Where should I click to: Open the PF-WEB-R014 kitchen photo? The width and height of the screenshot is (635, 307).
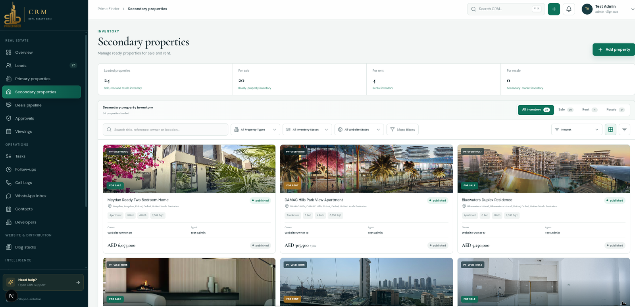[x=544, y=282]
